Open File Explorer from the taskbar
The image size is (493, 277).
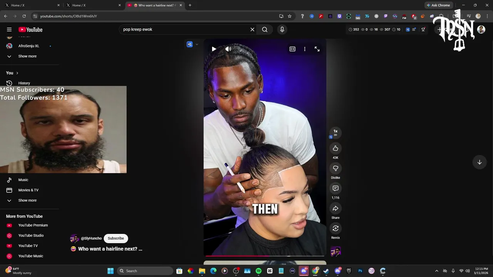click(x=202, y=271)
